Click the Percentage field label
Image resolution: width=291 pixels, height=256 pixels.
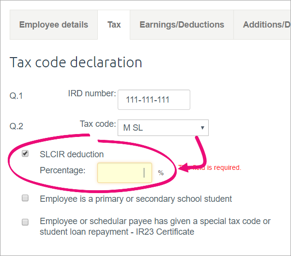pyautogui.click(x=62, y=170)
